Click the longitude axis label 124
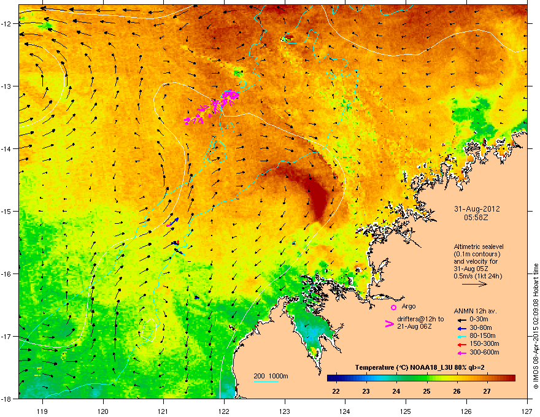This screenshot has width=540, height=417. [x=345, y=411]
